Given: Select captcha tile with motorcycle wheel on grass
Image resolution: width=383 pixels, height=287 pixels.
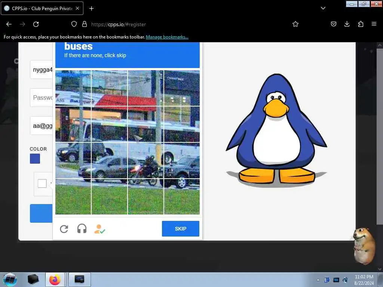Looking at the screenshot, I should pos(145,197).
